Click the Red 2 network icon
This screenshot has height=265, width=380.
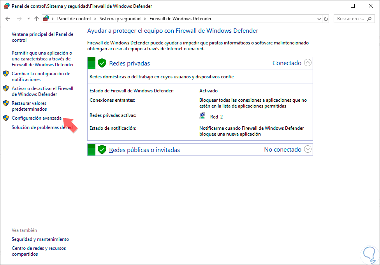point(202,116)
